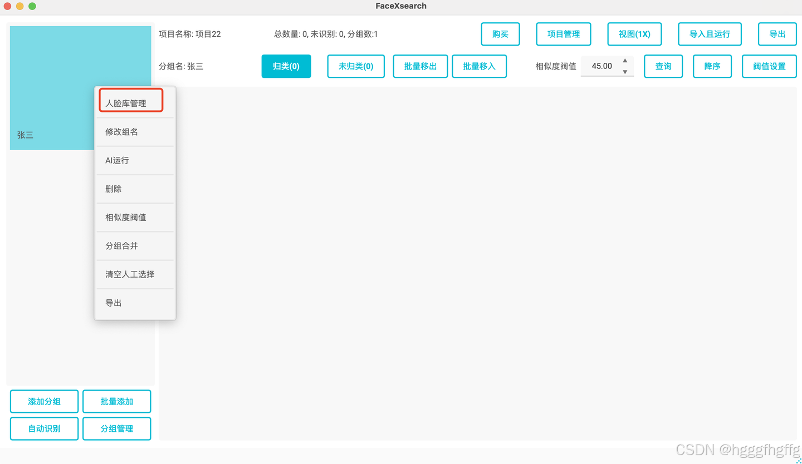Viewport: 802px width, 464px height.
Task: Click the 项目名称: 项目22 label
Action: coord(190,34)
